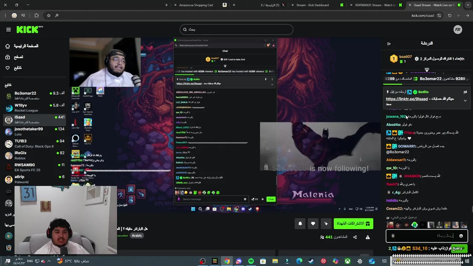Open the chat emoji picker

pyautogui.click(x=461, y=236)
